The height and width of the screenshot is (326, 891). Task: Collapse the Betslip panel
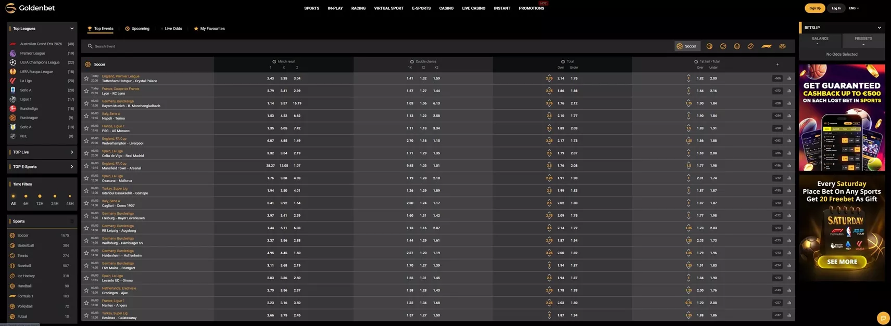click(x=879, y=28)
